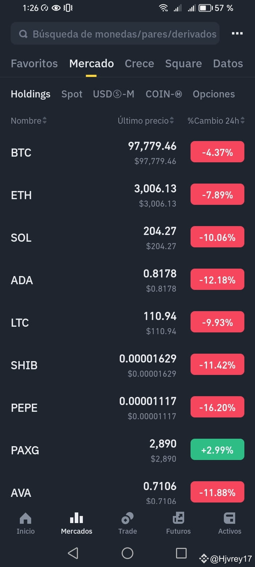Tap the Android back triangle button
Screen dimensions: 255x567
(x=73, y=553)
